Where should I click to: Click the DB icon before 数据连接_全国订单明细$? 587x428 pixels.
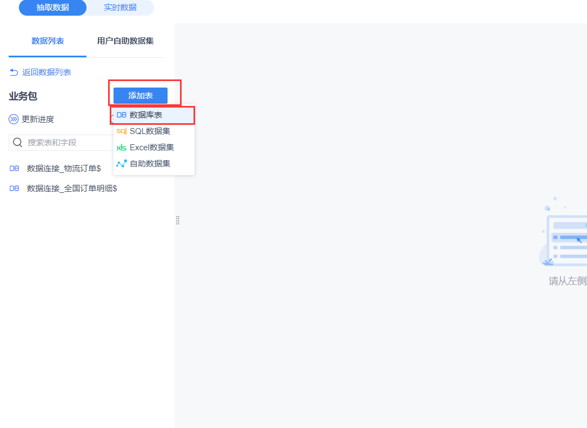pos(14,188)
